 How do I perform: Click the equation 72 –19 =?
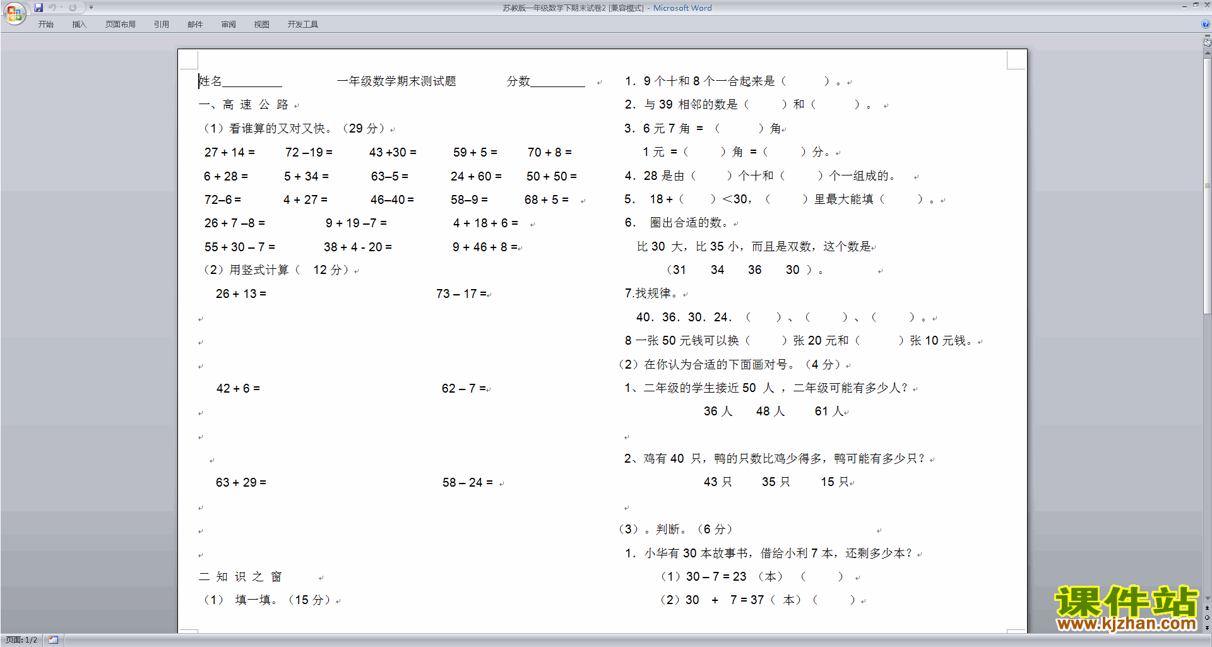[x=309, y=152]
